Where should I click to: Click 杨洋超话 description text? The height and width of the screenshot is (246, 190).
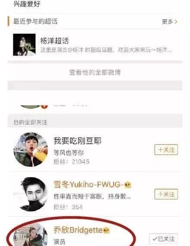point(106,50)
